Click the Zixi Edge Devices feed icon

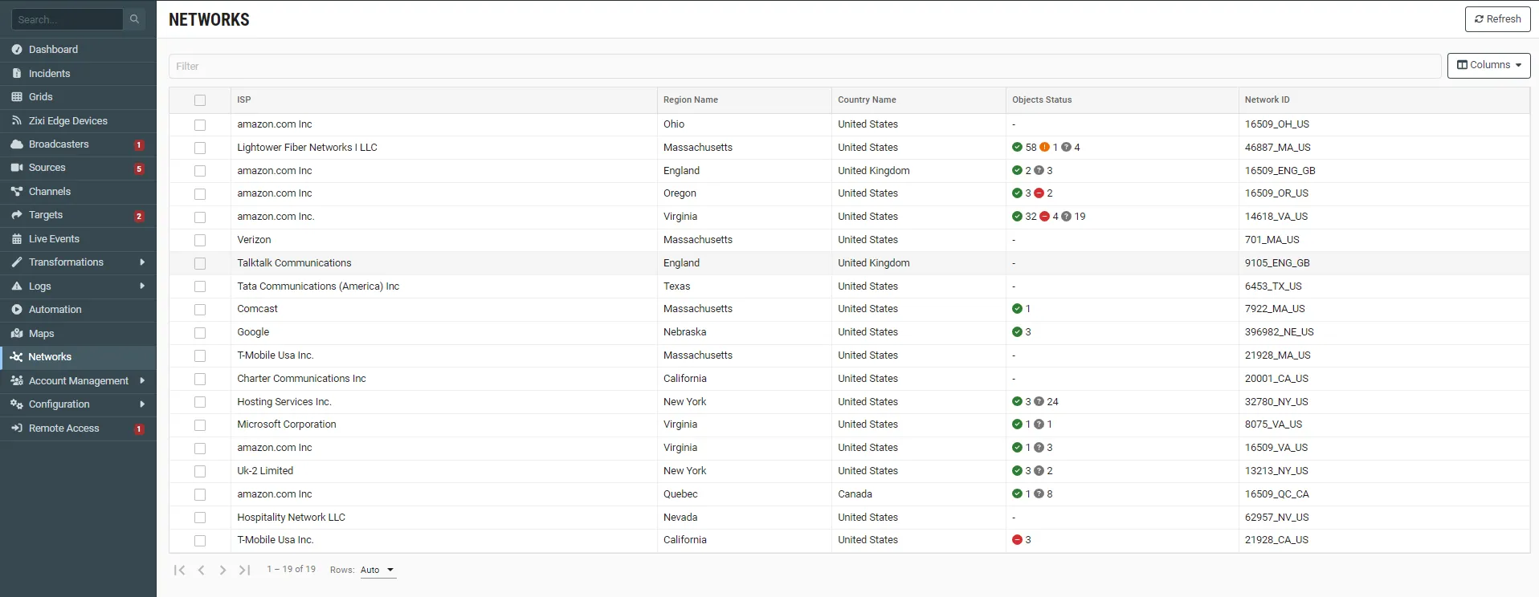pyautogui.click(x=17, y=120)
